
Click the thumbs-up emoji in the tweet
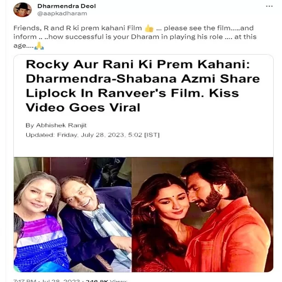pyautogui.click(x=149, y=29)
